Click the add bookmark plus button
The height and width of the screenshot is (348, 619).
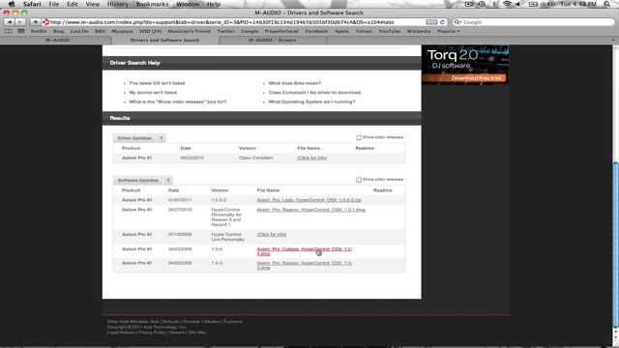tap(35, 22)
